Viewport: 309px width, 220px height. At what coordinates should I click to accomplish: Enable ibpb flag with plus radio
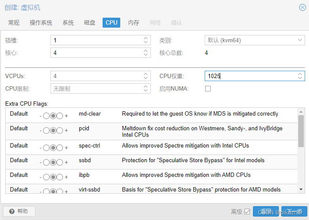coord(60,177)
